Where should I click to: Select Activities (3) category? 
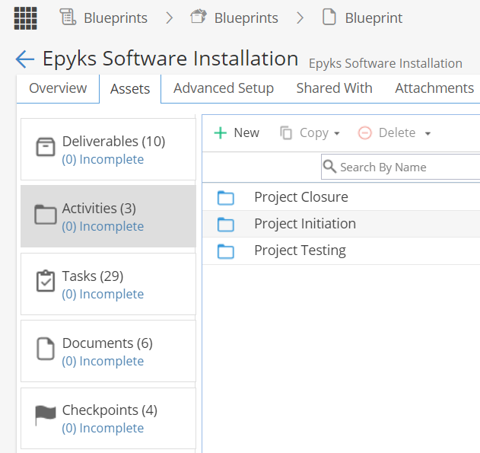coord(108,216)
